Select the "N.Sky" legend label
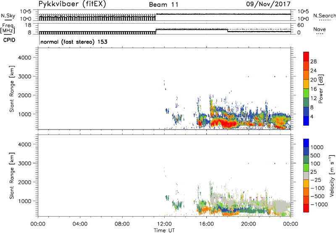The image size is (336, 233). 8,16
